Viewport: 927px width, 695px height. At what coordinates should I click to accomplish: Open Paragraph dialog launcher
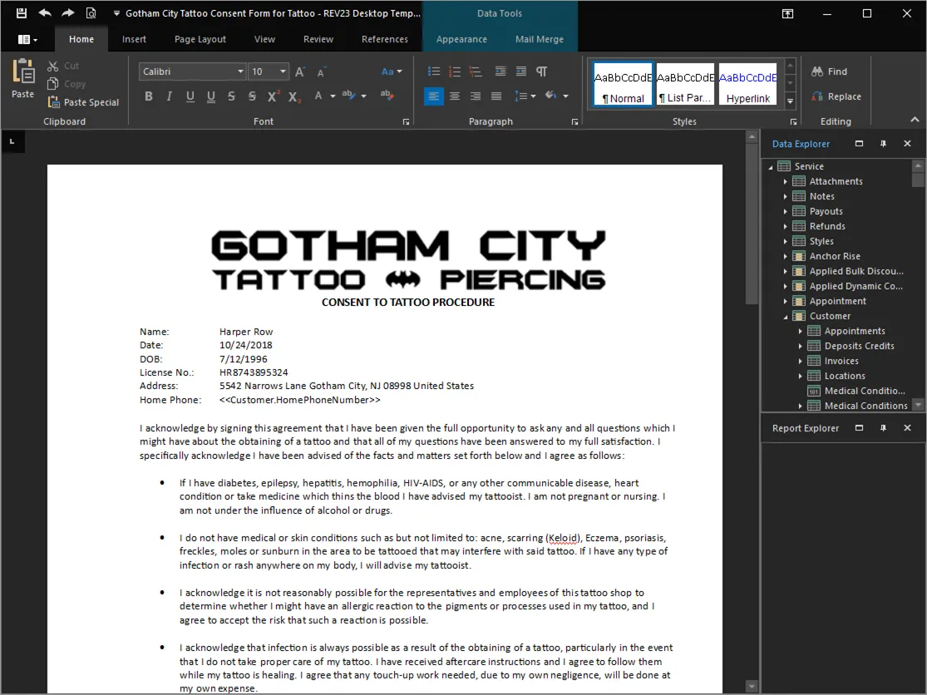[574, 121]
